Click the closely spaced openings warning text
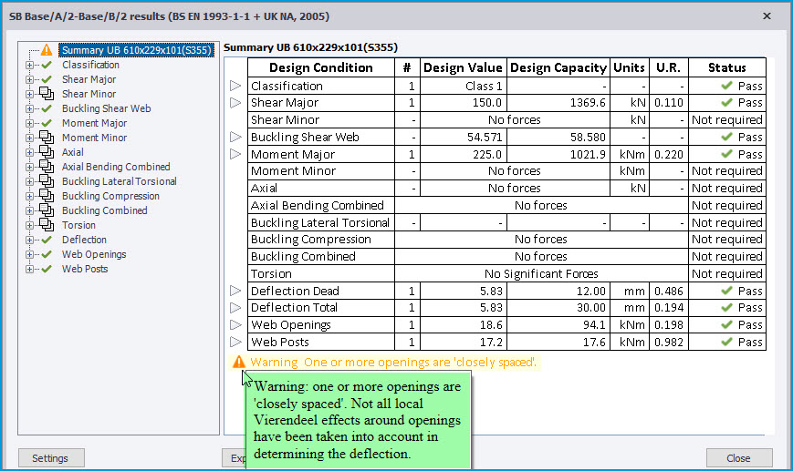Screen dimensions: 793x471 [x=394, y=363]
